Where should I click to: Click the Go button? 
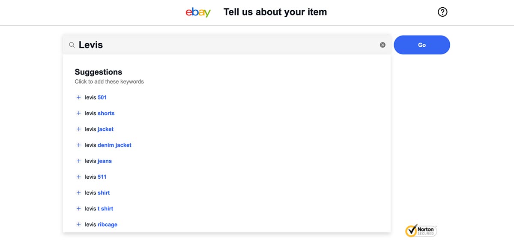pos(421,45)
